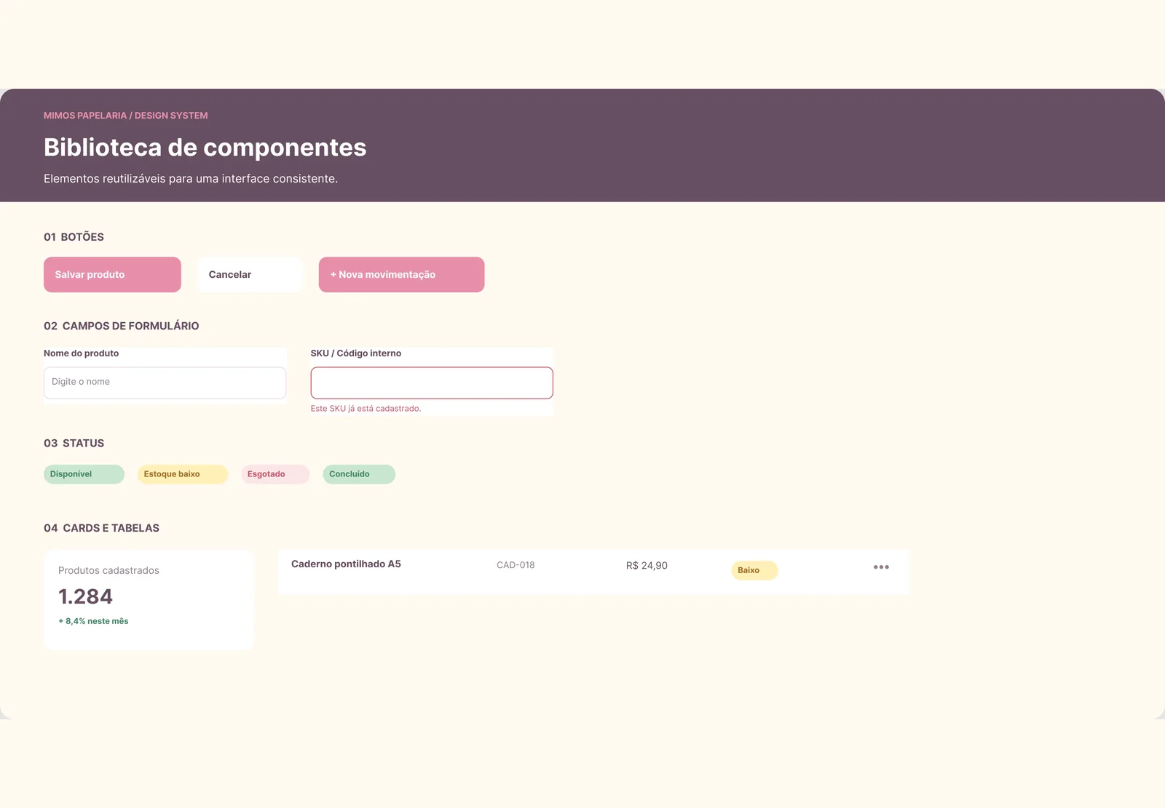Select the Disponível status badge

click(x=84, y=474)
